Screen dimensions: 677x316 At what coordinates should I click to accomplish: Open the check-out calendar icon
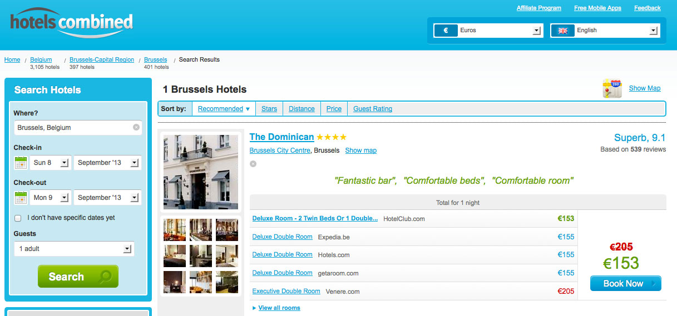pyautogui.click(x=21, y=198)
